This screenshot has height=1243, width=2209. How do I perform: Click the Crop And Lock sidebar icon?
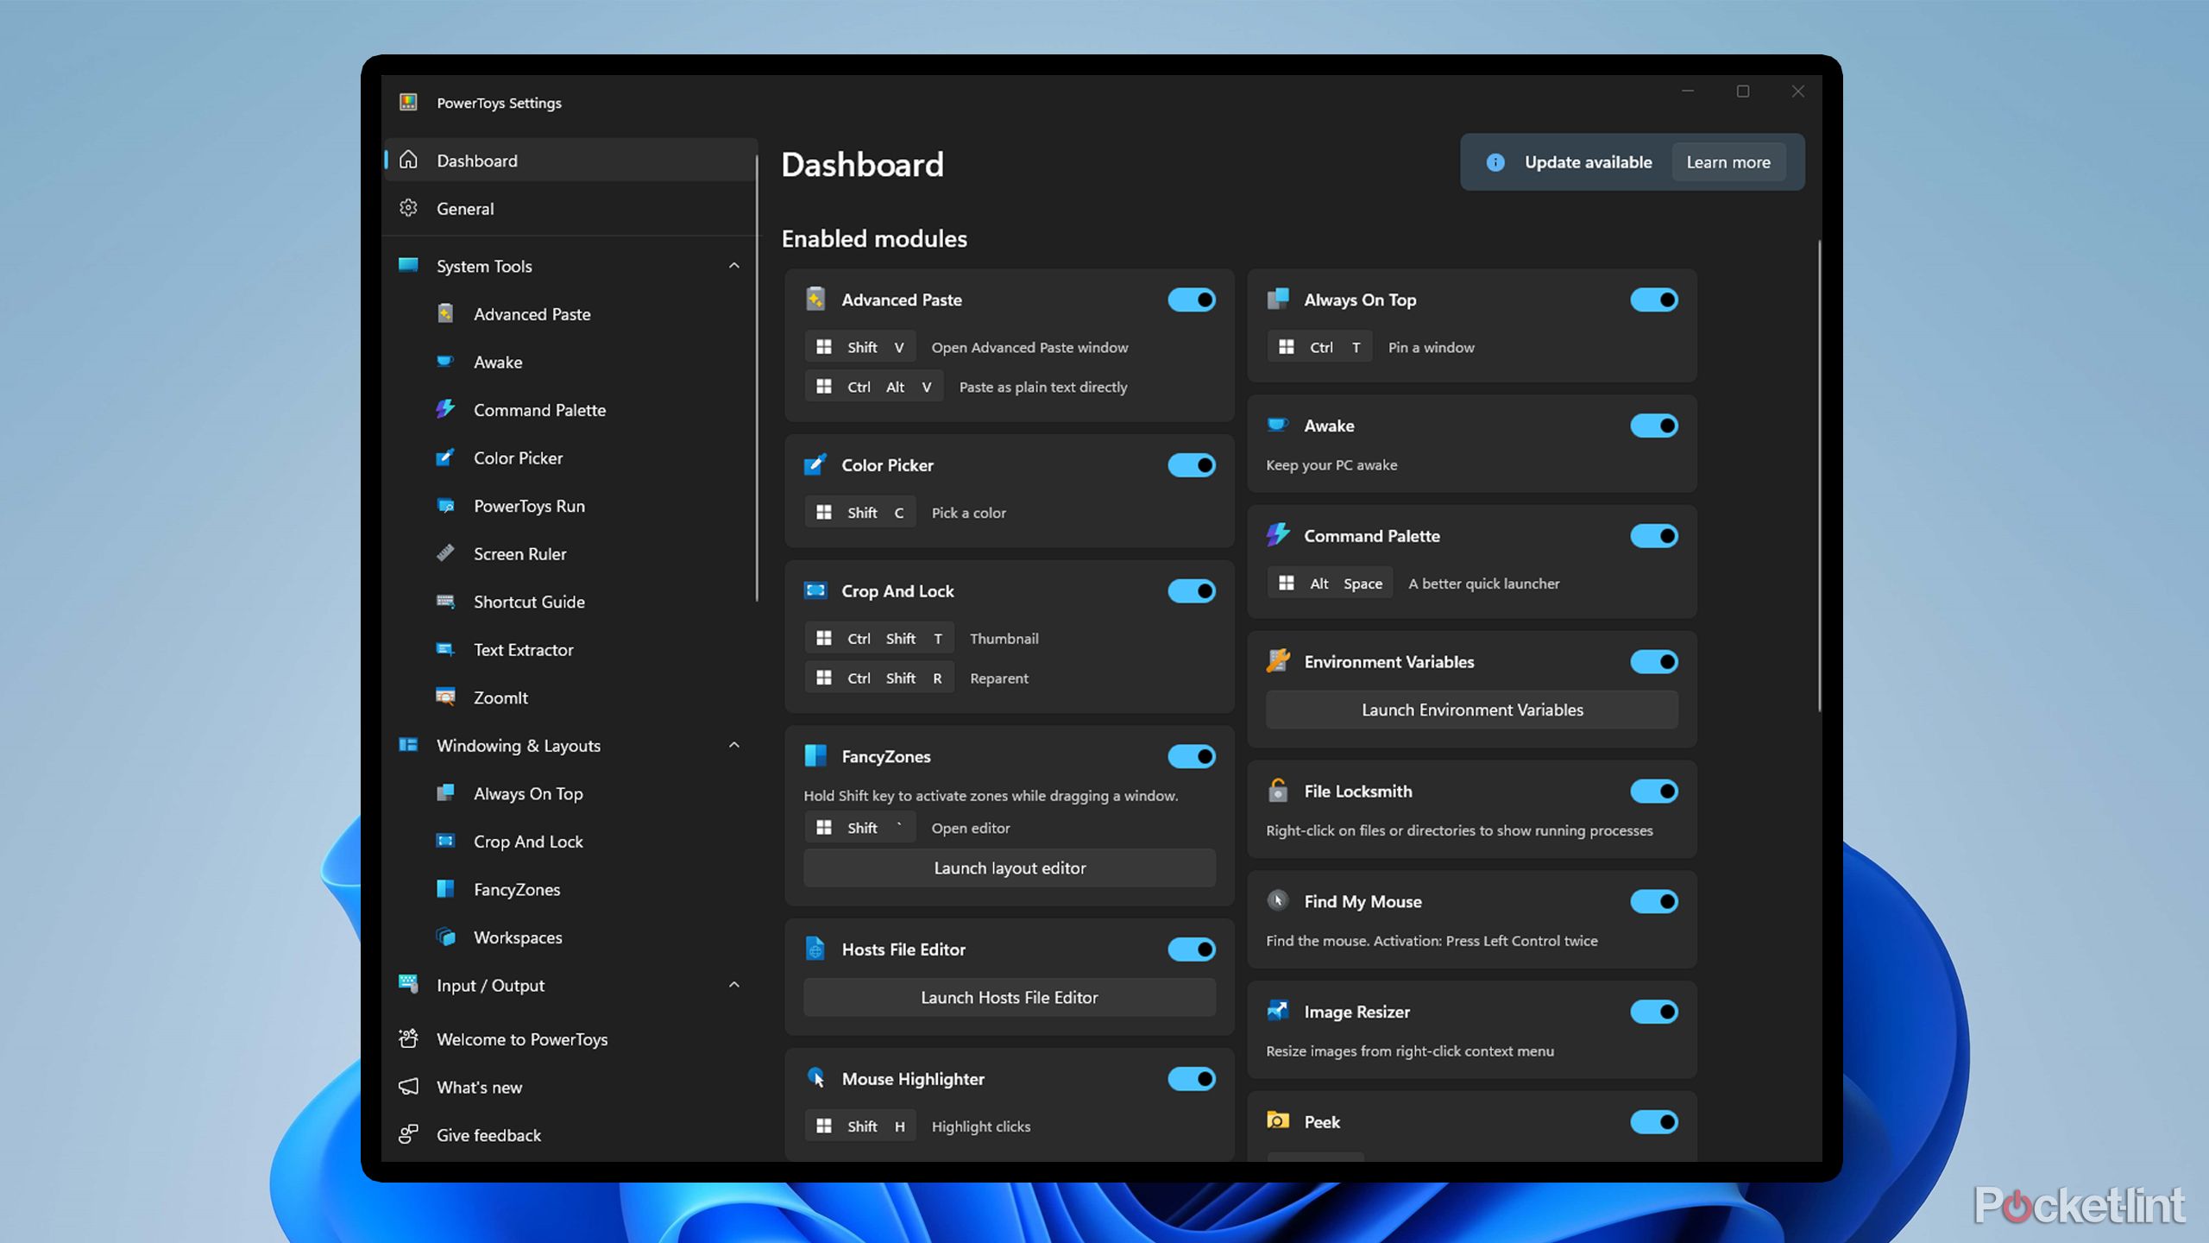(x=445, y=841)
